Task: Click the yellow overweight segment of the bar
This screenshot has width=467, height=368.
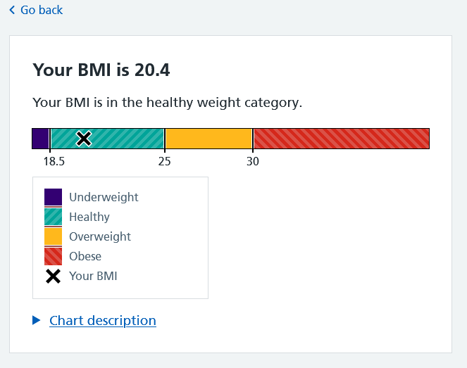Action: point(208,139)
